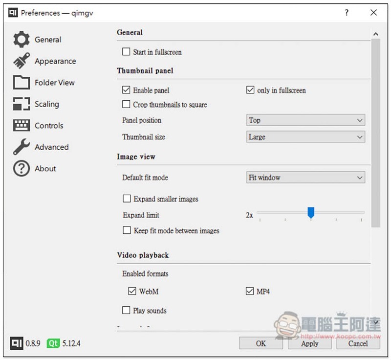This screenshot has width=391, height=361.
Task: Click the title bar help question mark
Action: (x=347, y=13)
